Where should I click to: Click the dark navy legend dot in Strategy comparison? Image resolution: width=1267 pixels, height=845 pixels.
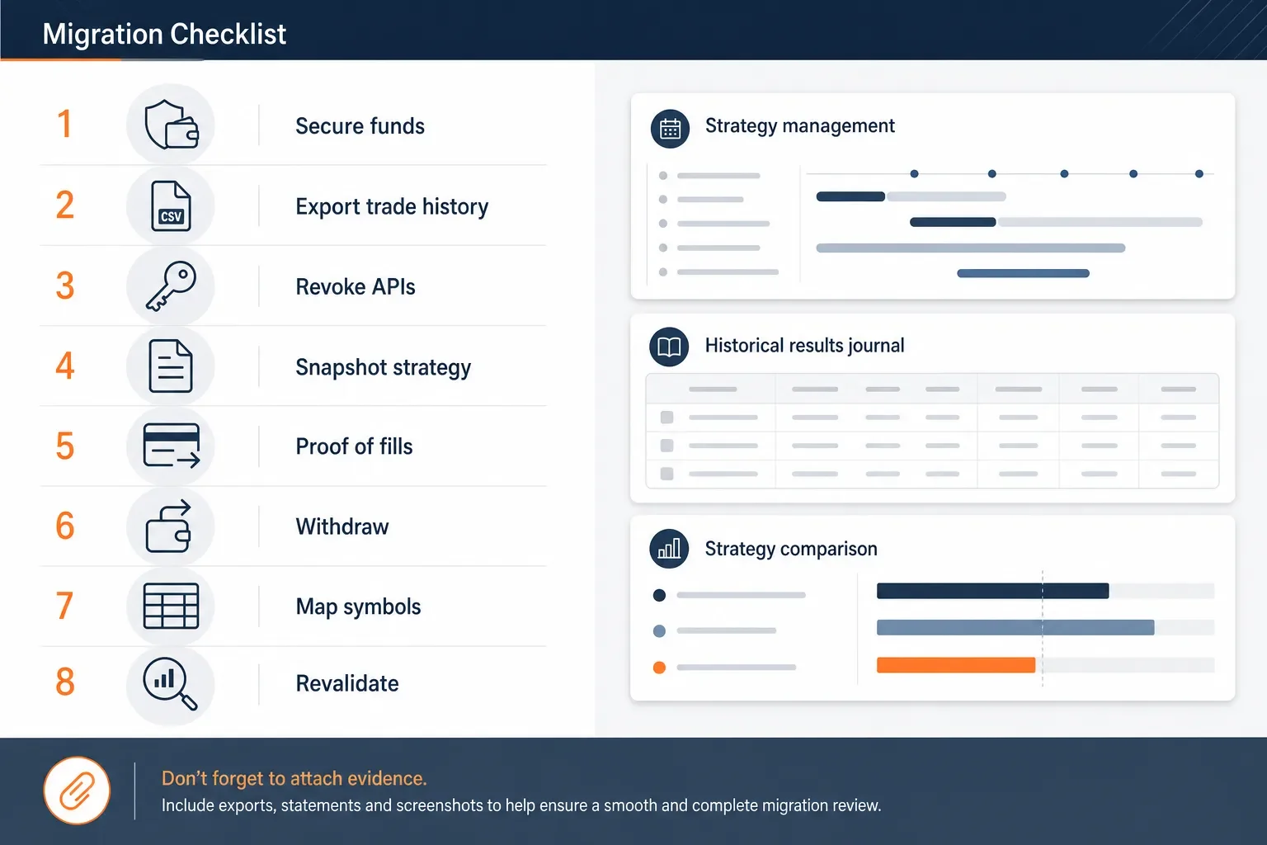(x=659, y=595)
